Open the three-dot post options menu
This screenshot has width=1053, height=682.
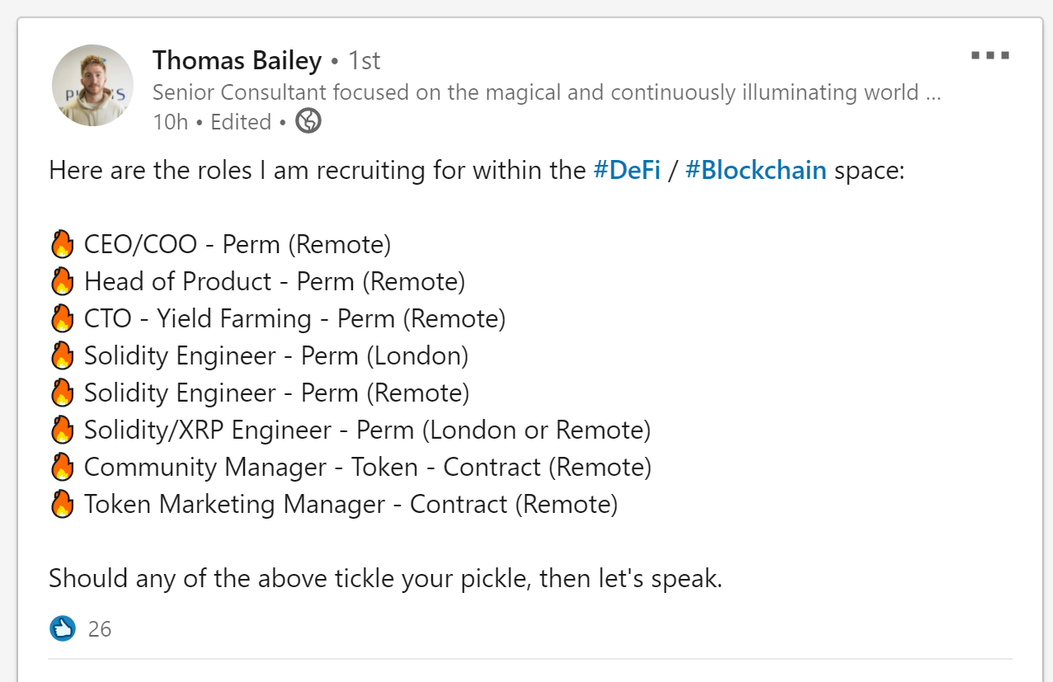[x=990, y=56]
